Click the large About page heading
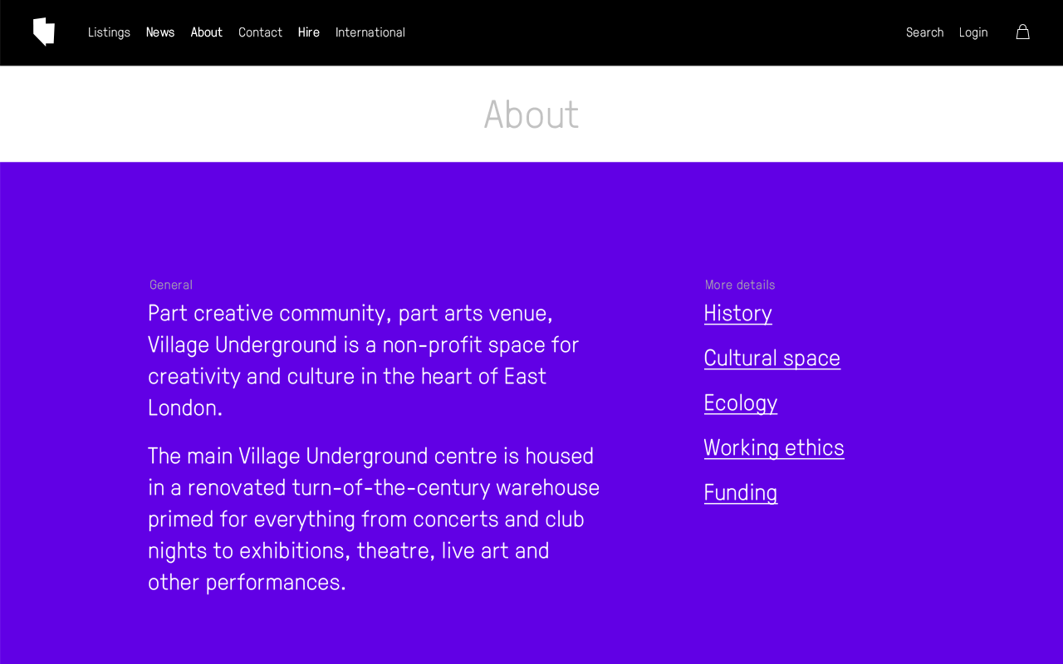Screen dimensions: 1063x664 [531, 115]
